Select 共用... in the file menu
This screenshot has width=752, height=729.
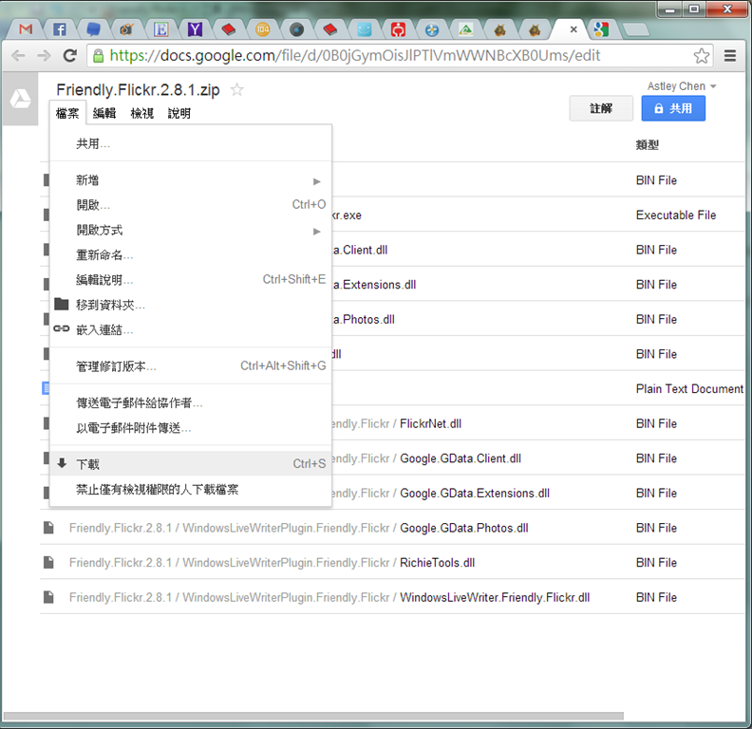coord(191,144)
